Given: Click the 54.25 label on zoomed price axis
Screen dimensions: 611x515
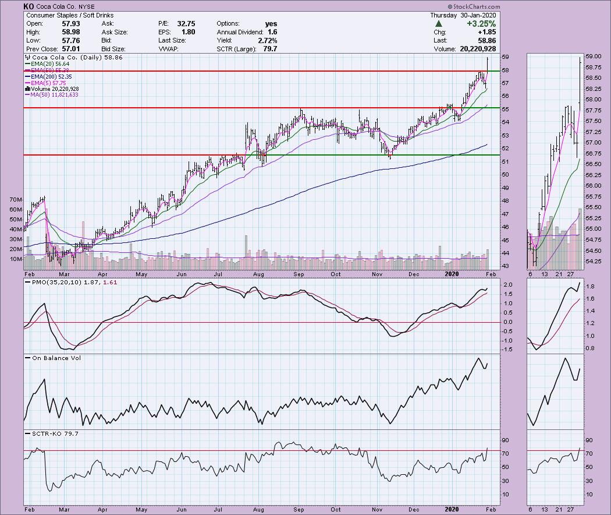Looking at the screenshot, I should tap(594, 262).
